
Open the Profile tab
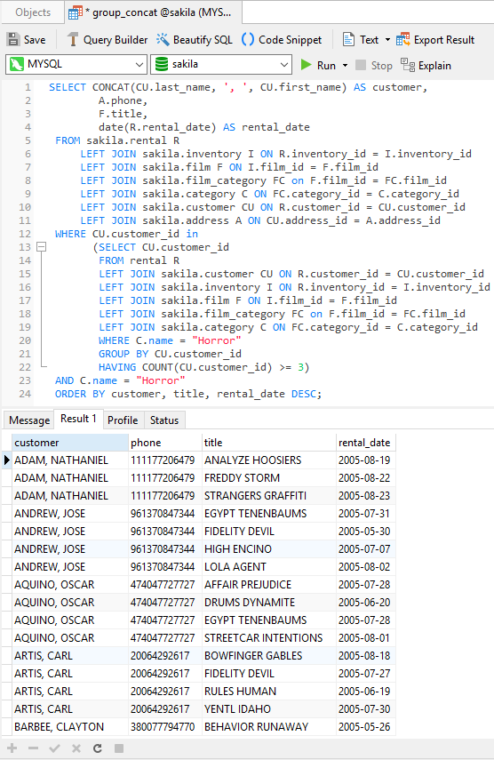coord(123,420)
